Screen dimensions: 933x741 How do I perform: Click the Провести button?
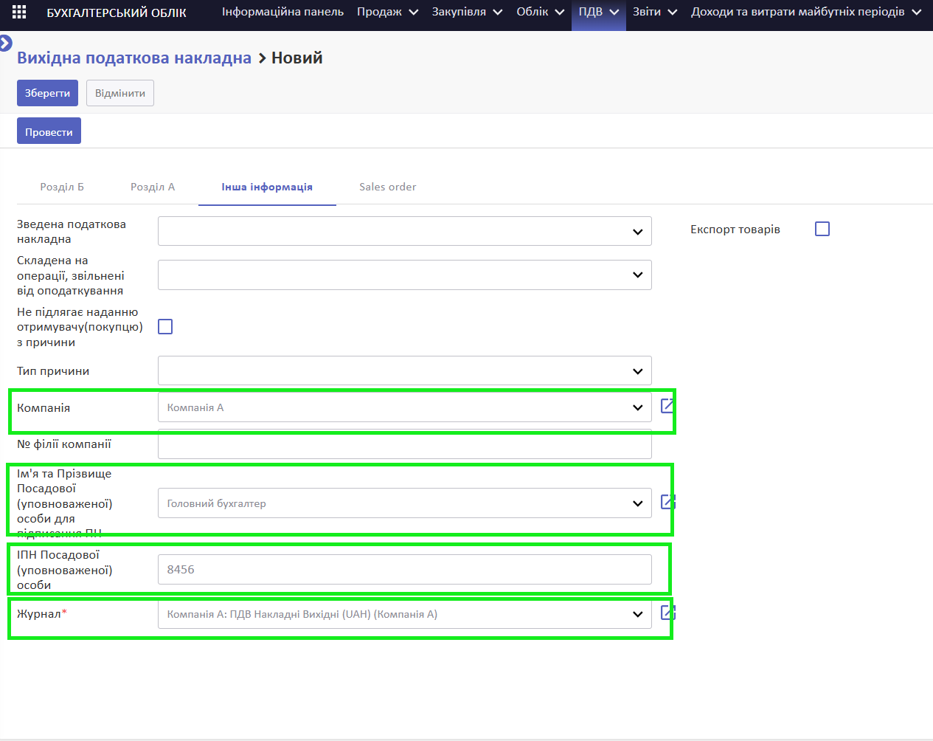tap(49, 131)
